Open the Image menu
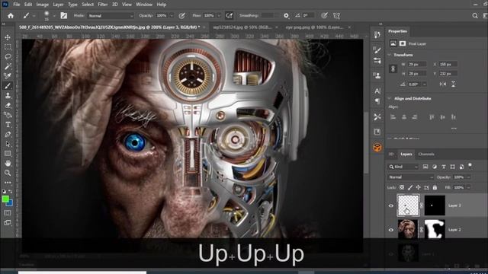 [43, 5]
